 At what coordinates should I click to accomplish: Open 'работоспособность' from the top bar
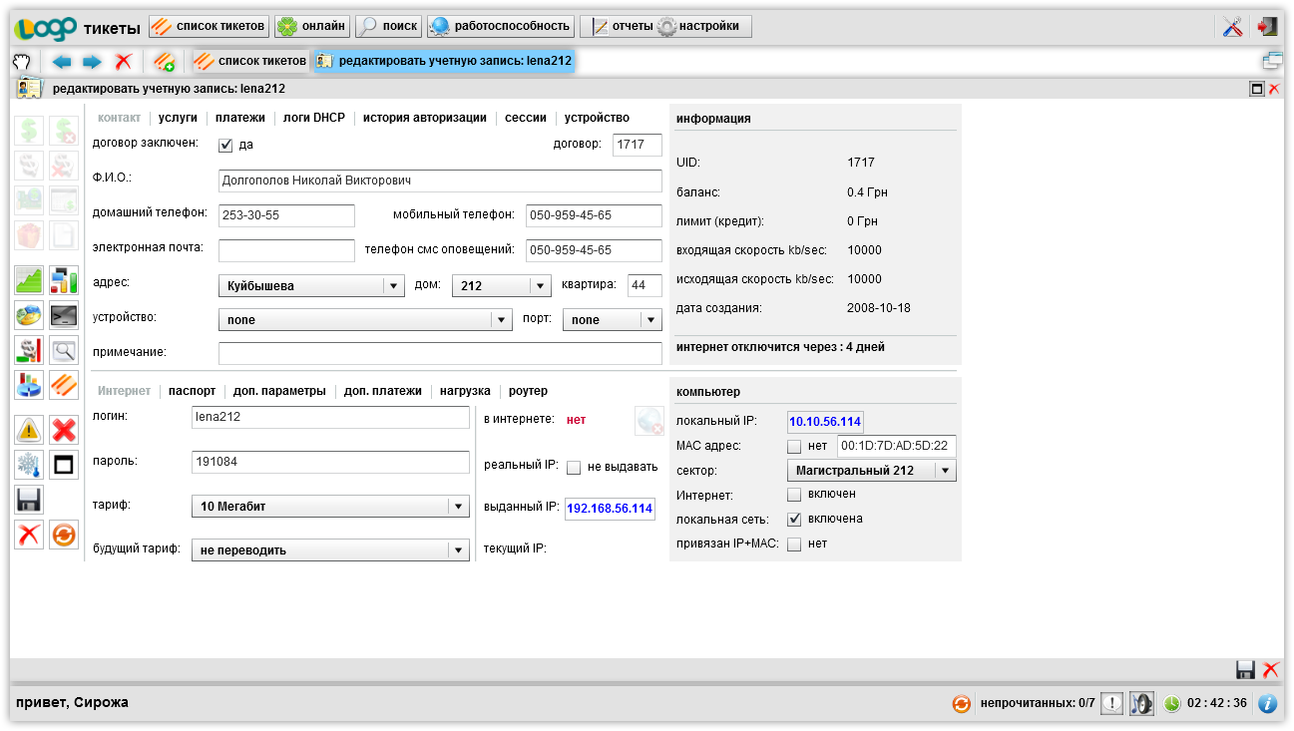[501, 26]
